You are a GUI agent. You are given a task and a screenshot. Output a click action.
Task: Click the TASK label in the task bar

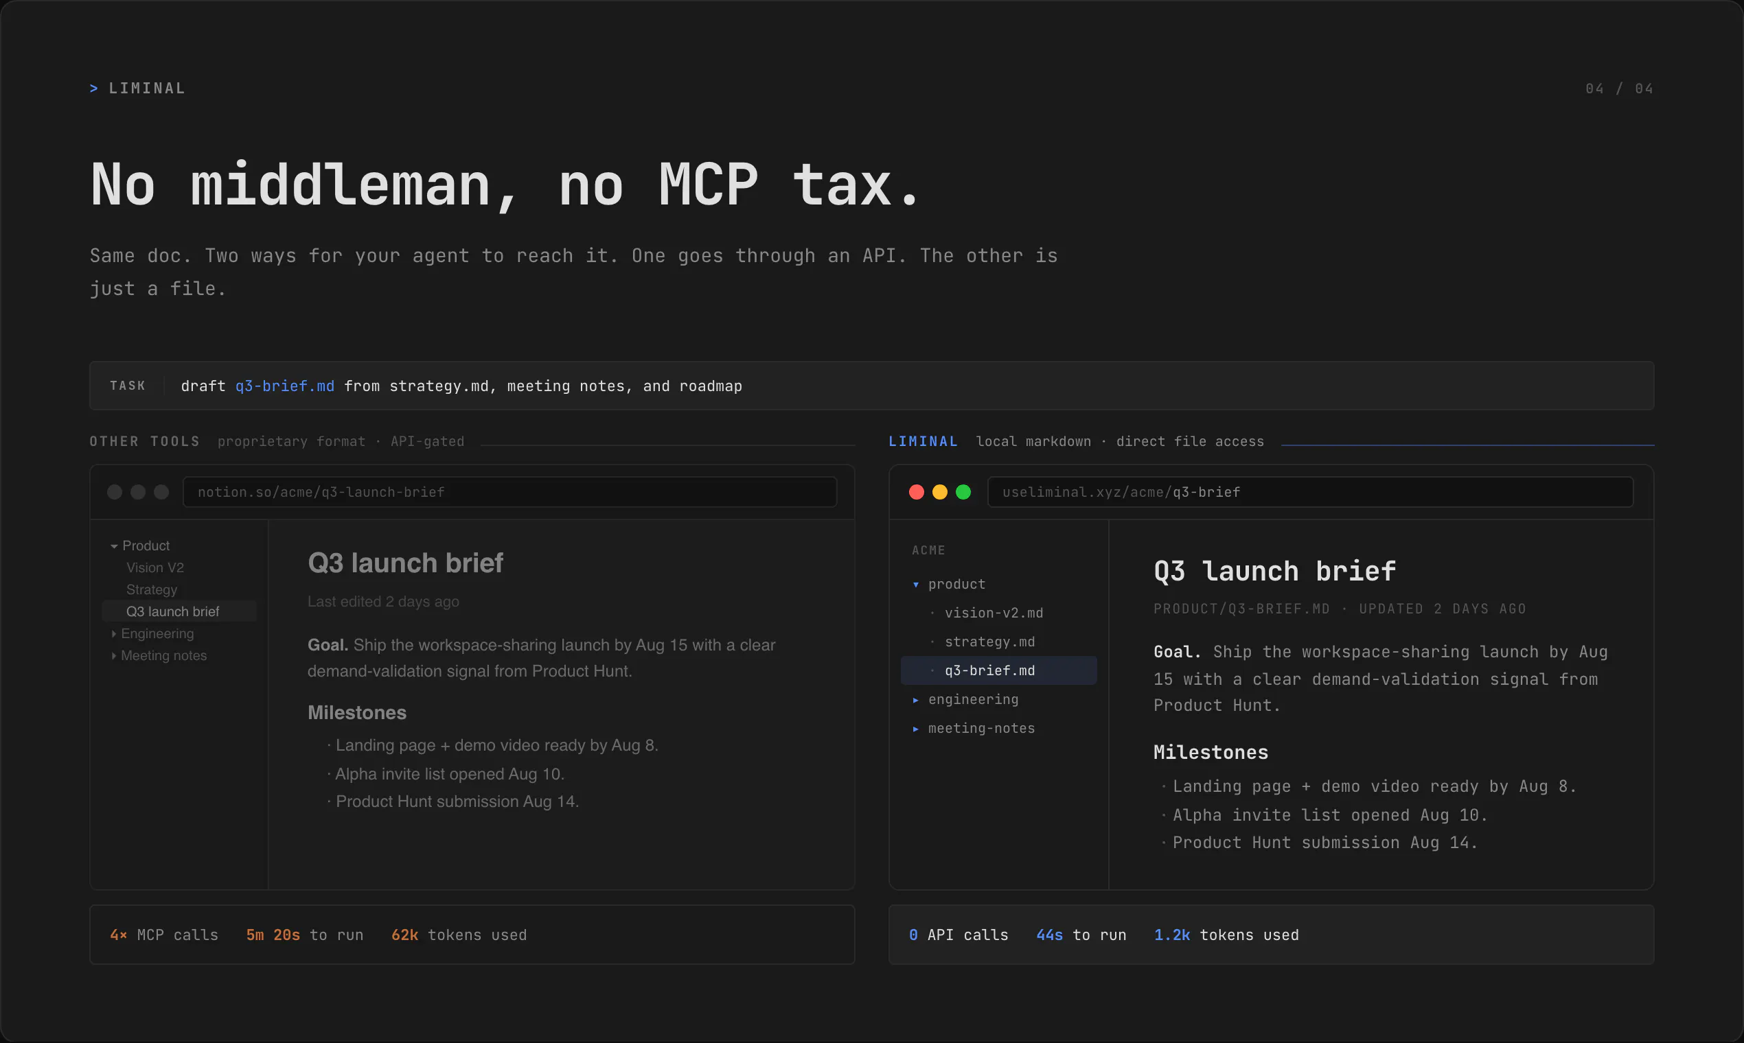pyautogui.click(x=127, y=386)
